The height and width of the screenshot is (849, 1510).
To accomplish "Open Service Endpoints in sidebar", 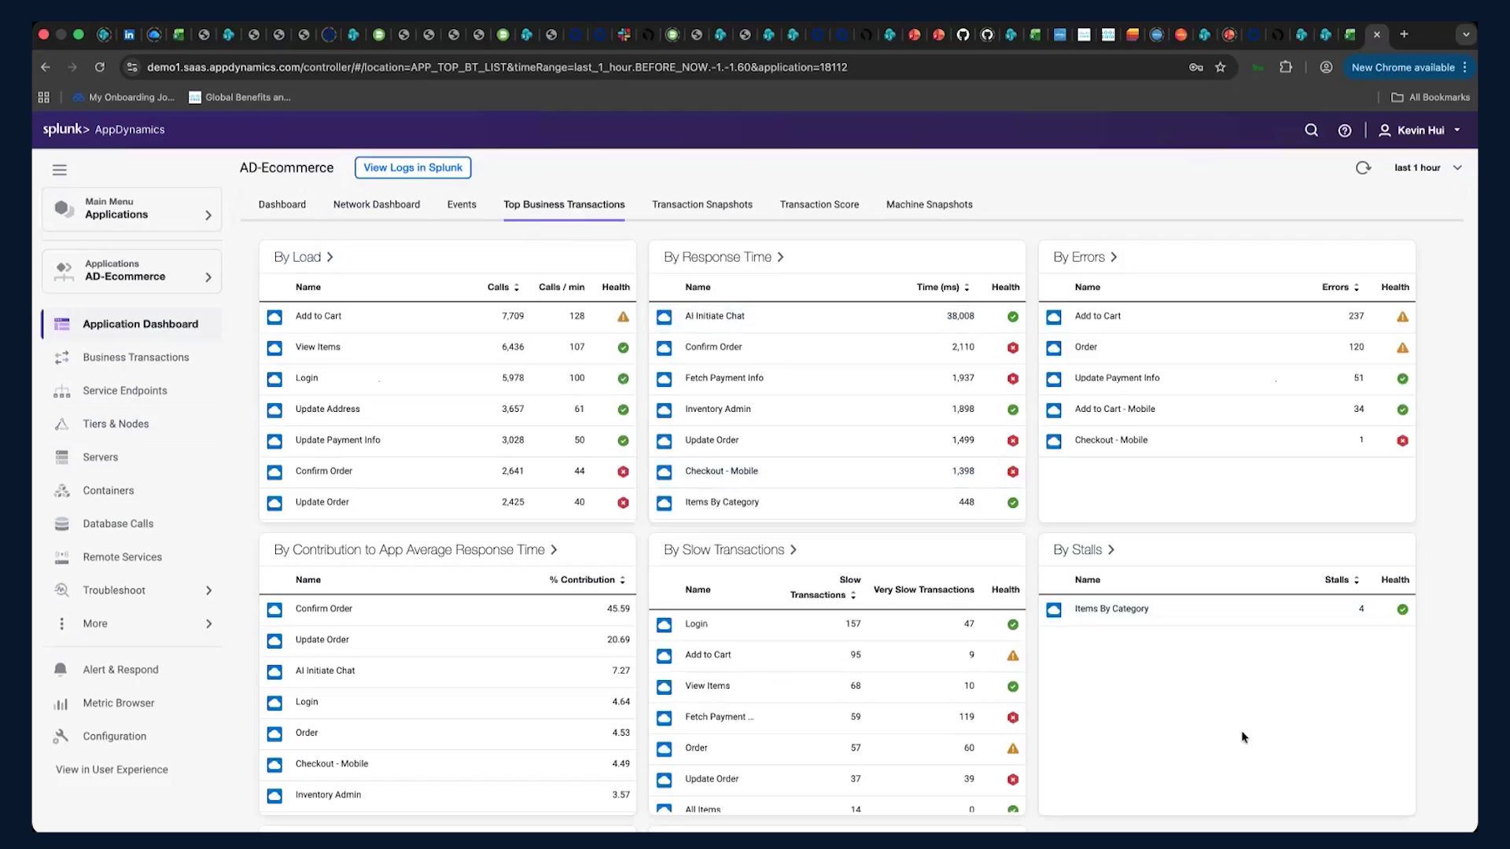I will [x=126, y=391].
